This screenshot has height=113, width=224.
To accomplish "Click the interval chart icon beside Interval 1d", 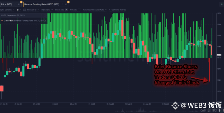I will point(25,10).
